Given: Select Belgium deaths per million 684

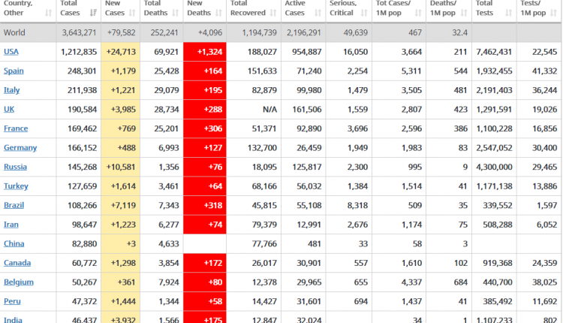Looking at the screenshot, I should [461, 282].
